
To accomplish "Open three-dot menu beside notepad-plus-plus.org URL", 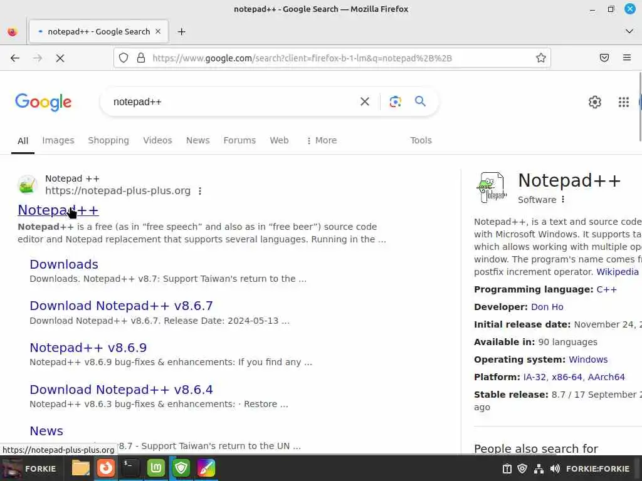I will coord(200,191).
